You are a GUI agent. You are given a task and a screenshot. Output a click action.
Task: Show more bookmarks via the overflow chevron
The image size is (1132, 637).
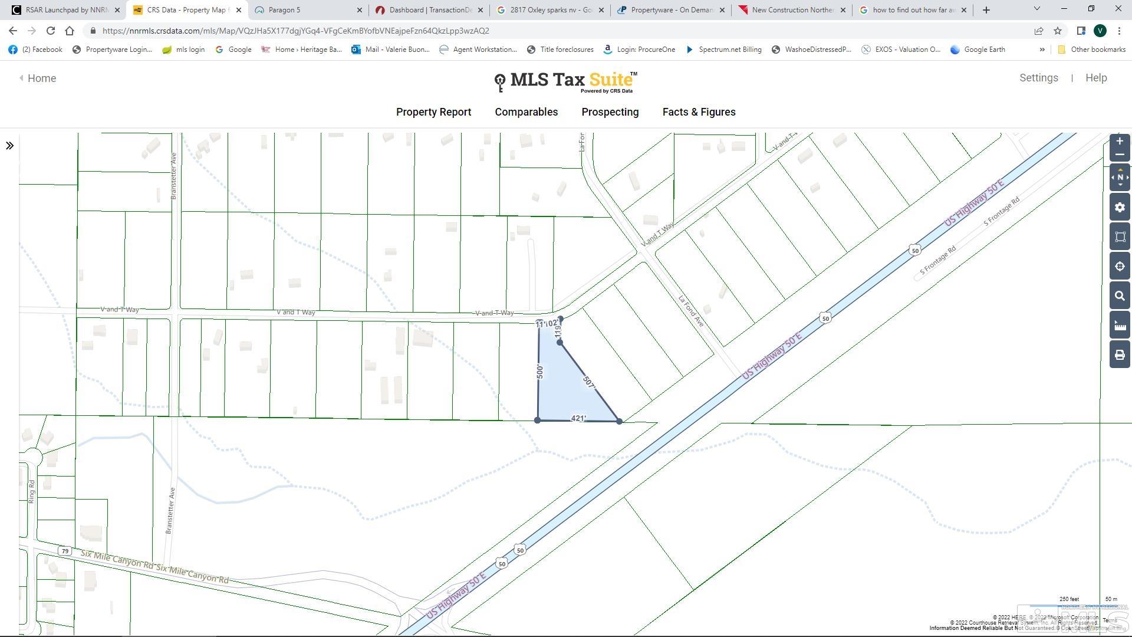click(x=1042, y=50)
